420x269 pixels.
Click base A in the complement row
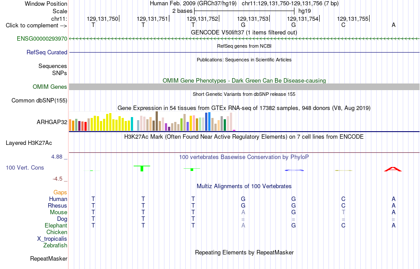393,25
